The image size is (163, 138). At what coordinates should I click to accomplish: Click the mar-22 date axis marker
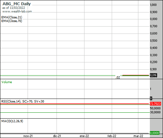(138, 136)
